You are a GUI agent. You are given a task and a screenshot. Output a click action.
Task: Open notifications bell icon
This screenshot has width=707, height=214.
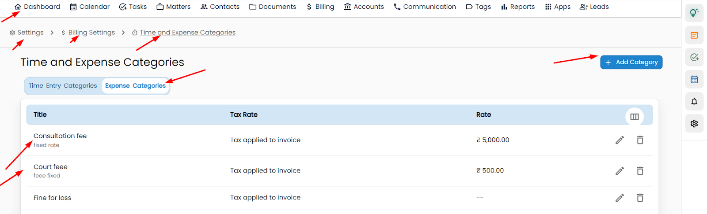[694, 102]
